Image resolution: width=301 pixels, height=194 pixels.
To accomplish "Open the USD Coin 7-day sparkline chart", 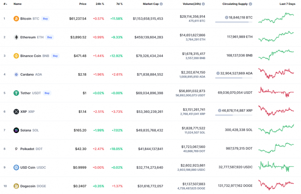I will point(276,167).
